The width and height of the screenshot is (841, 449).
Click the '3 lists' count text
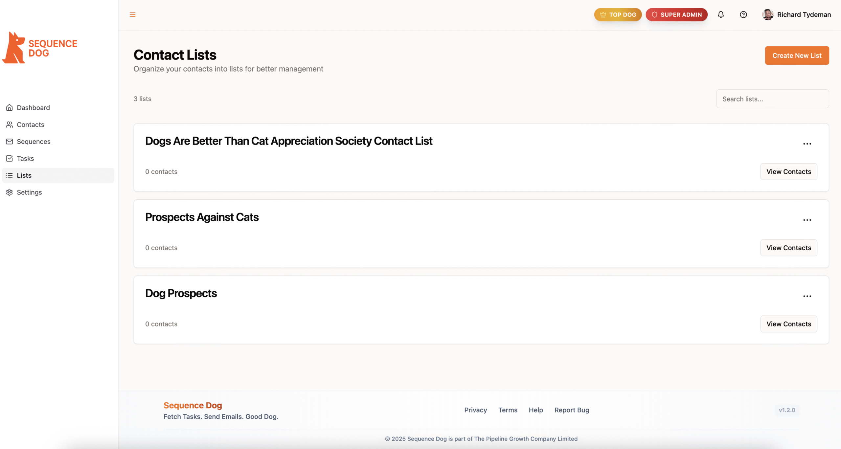pyautogui.click(x=143, y=99)
